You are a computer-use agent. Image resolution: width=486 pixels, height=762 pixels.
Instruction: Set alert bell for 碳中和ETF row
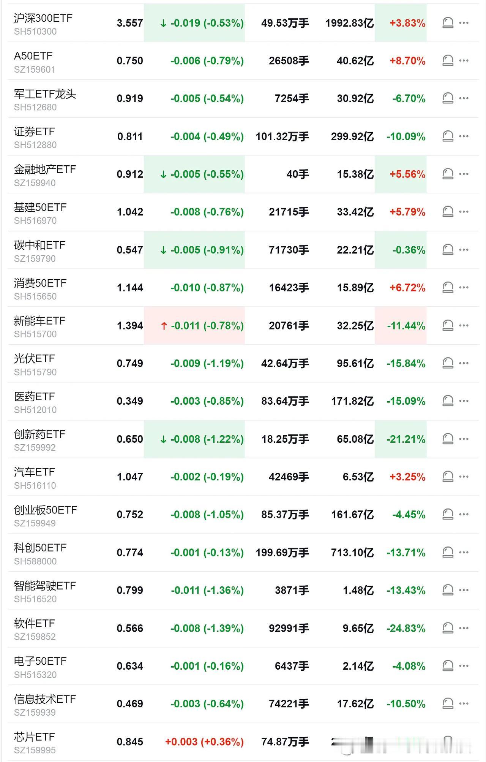[448, 250]
